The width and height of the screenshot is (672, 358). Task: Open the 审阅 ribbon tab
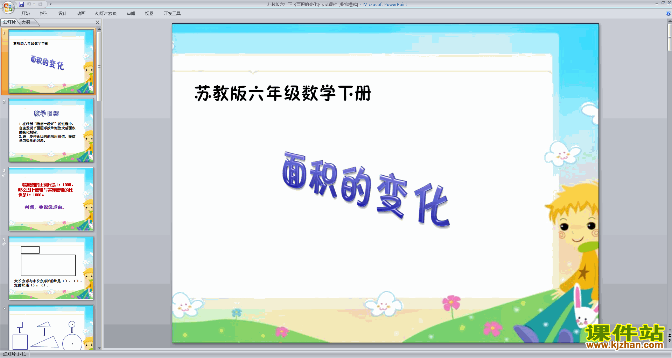tap(131, 14)
